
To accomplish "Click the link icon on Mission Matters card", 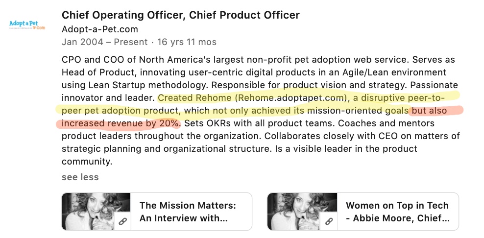I will coord(123,221).
